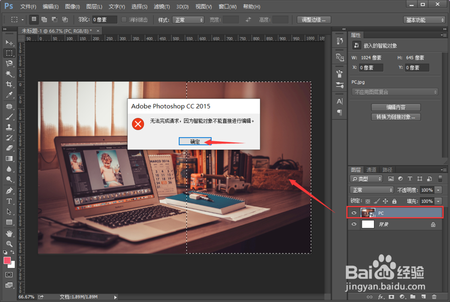450x302 pixels.
Task: Add a layer style with fx icon
Action: (381, 297)
